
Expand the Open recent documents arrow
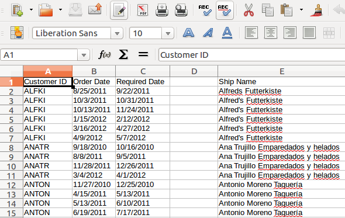[x=60, y=10]
